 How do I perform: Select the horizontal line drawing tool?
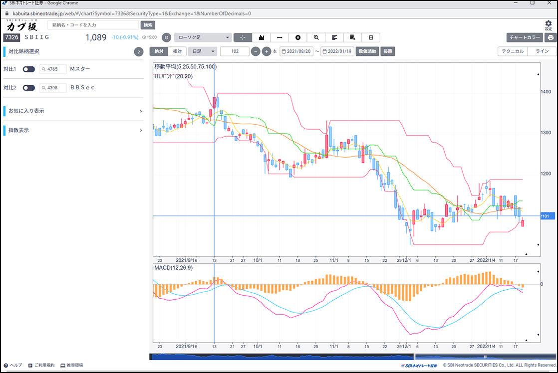279,37
